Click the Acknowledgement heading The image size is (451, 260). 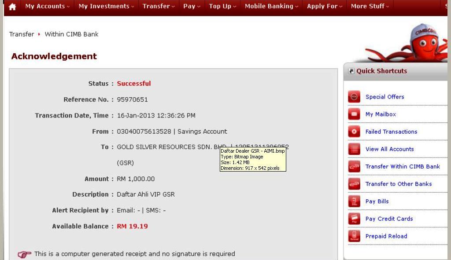pyautogui.click(x=54, y=56)
